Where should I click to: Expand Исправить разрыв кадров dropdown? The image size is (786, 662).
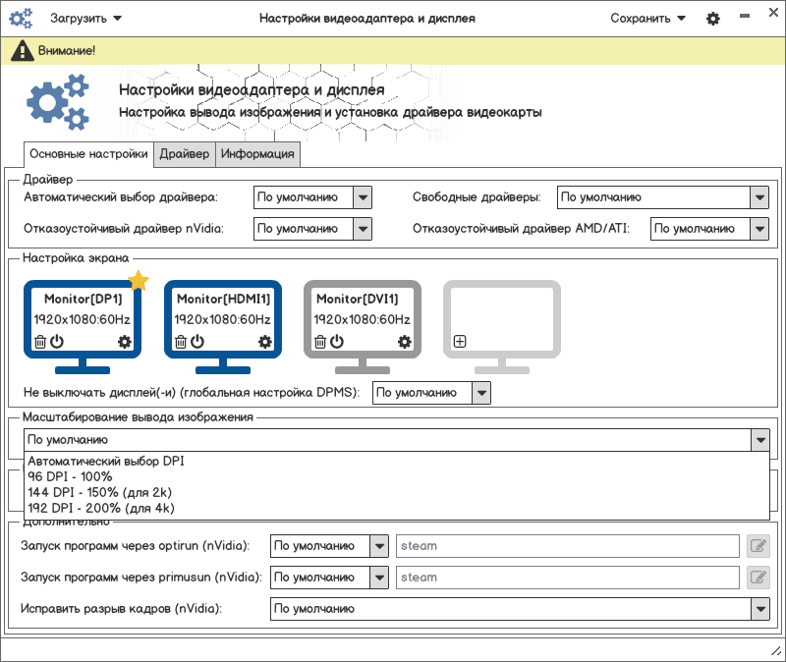(x=759, y=609)
